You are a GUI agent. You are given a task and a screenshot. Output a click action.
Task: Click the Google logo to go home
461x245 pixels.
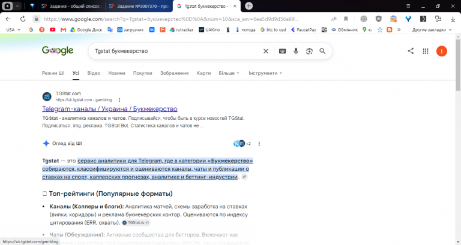(58, 50)
